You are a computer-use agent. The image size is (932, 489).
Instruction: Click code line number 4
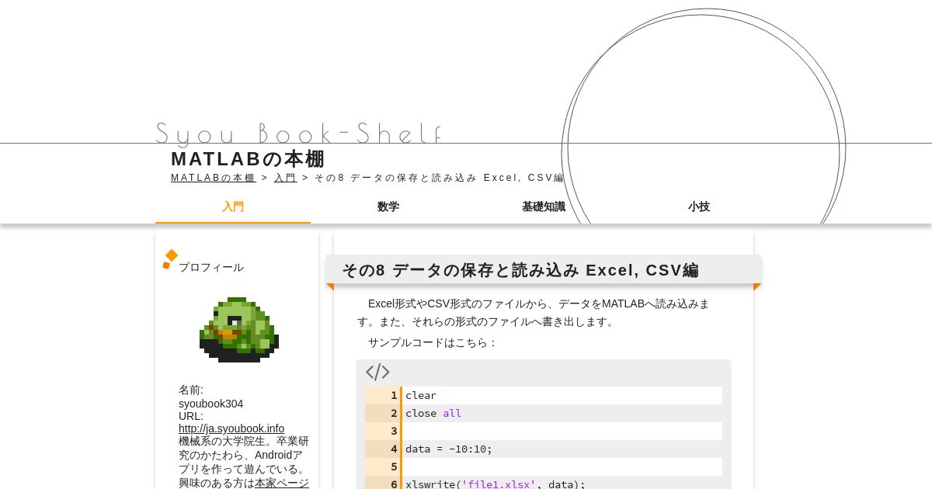click(x=394, y=449)
